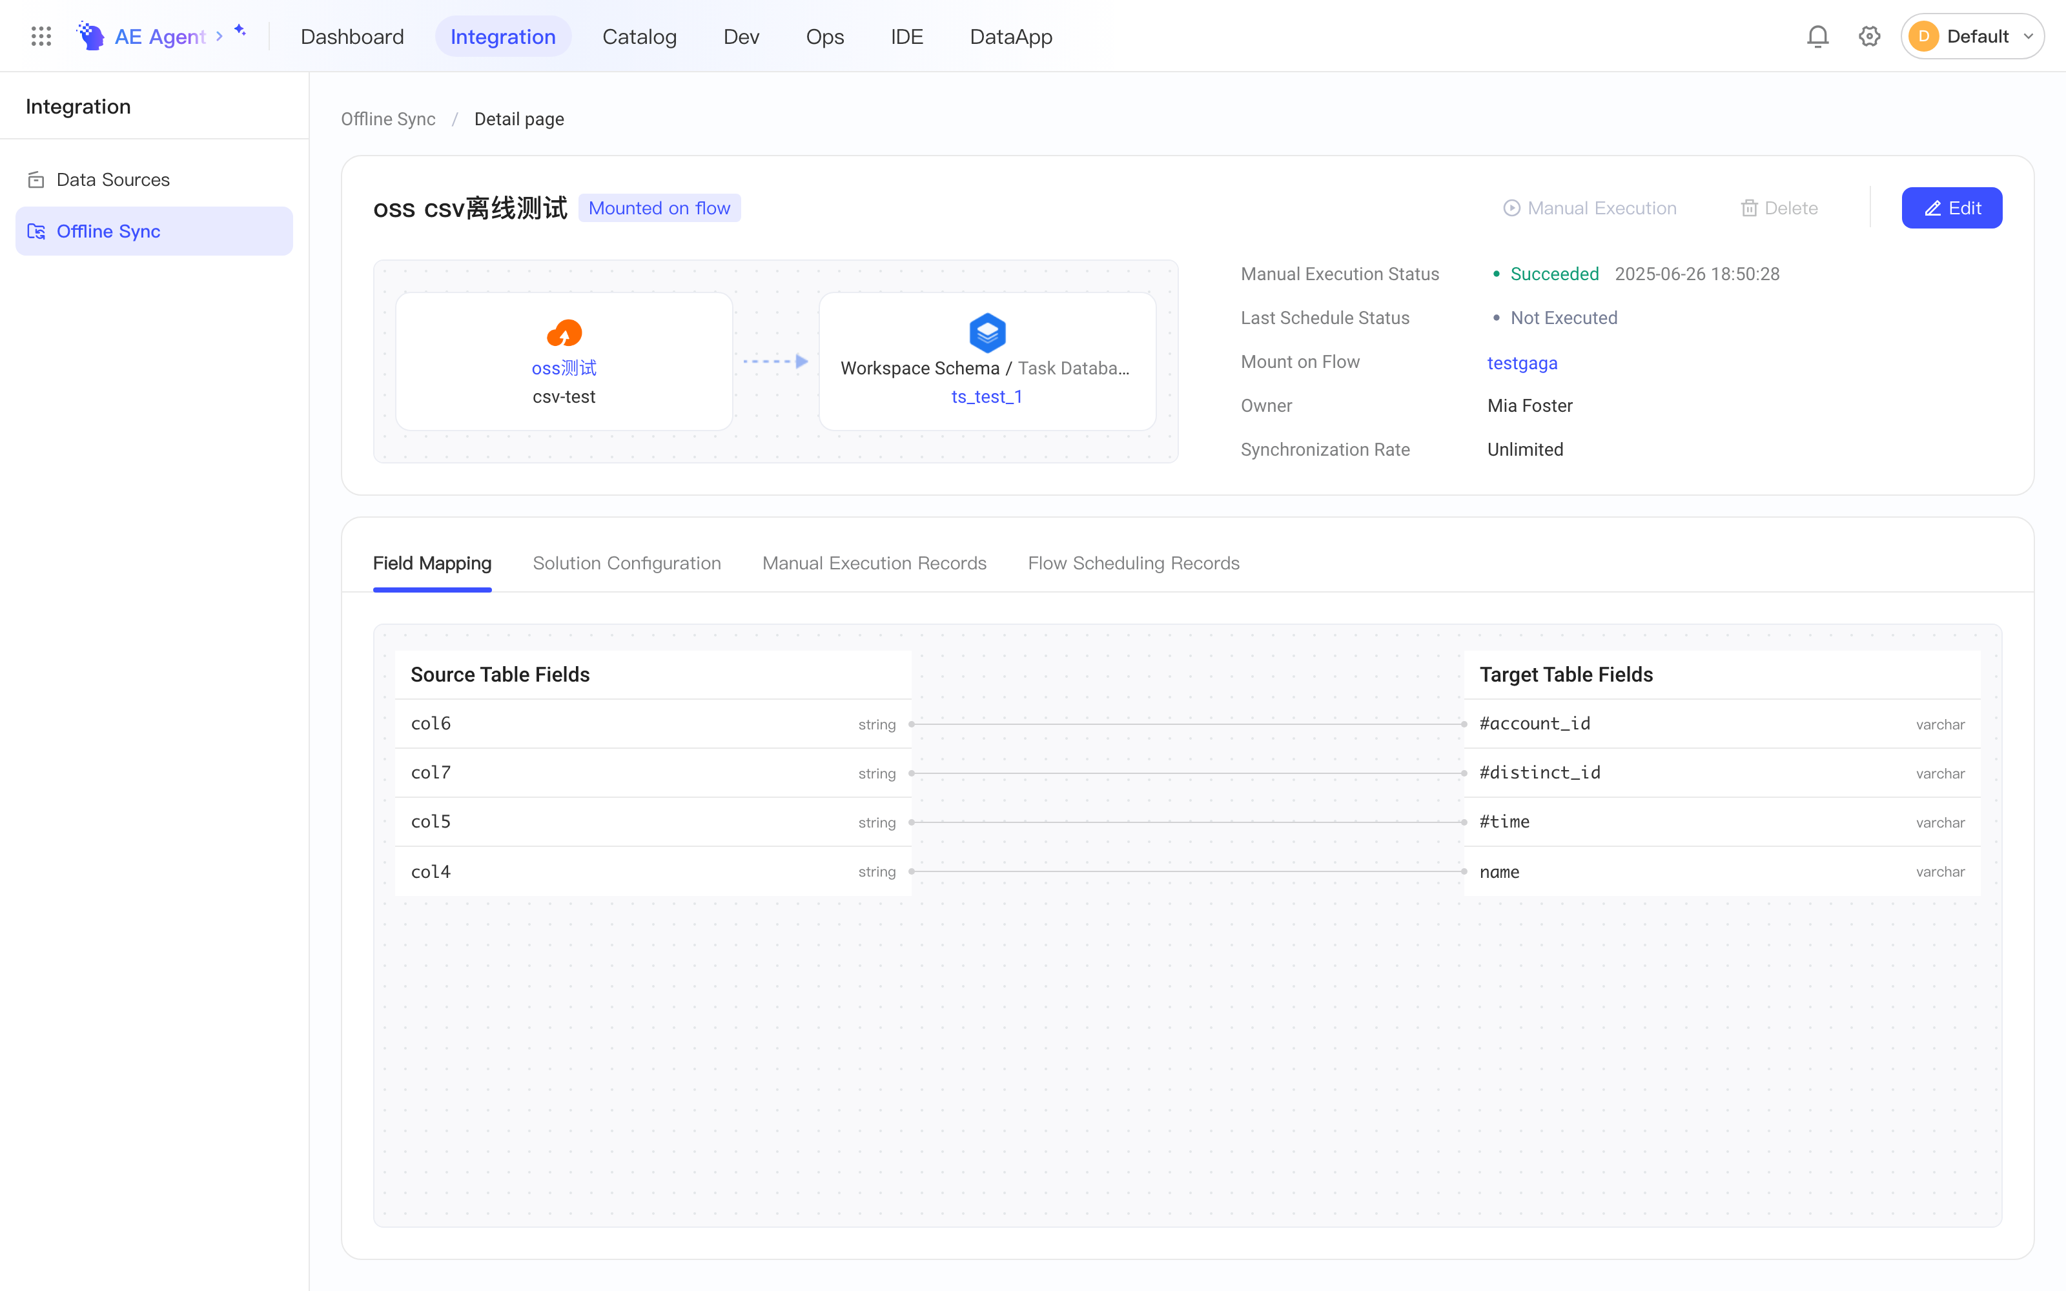The height and width of the screenshot is (1291, 2066).
Task: Click the blue Edit button
Action: (x=1952, y=207)
